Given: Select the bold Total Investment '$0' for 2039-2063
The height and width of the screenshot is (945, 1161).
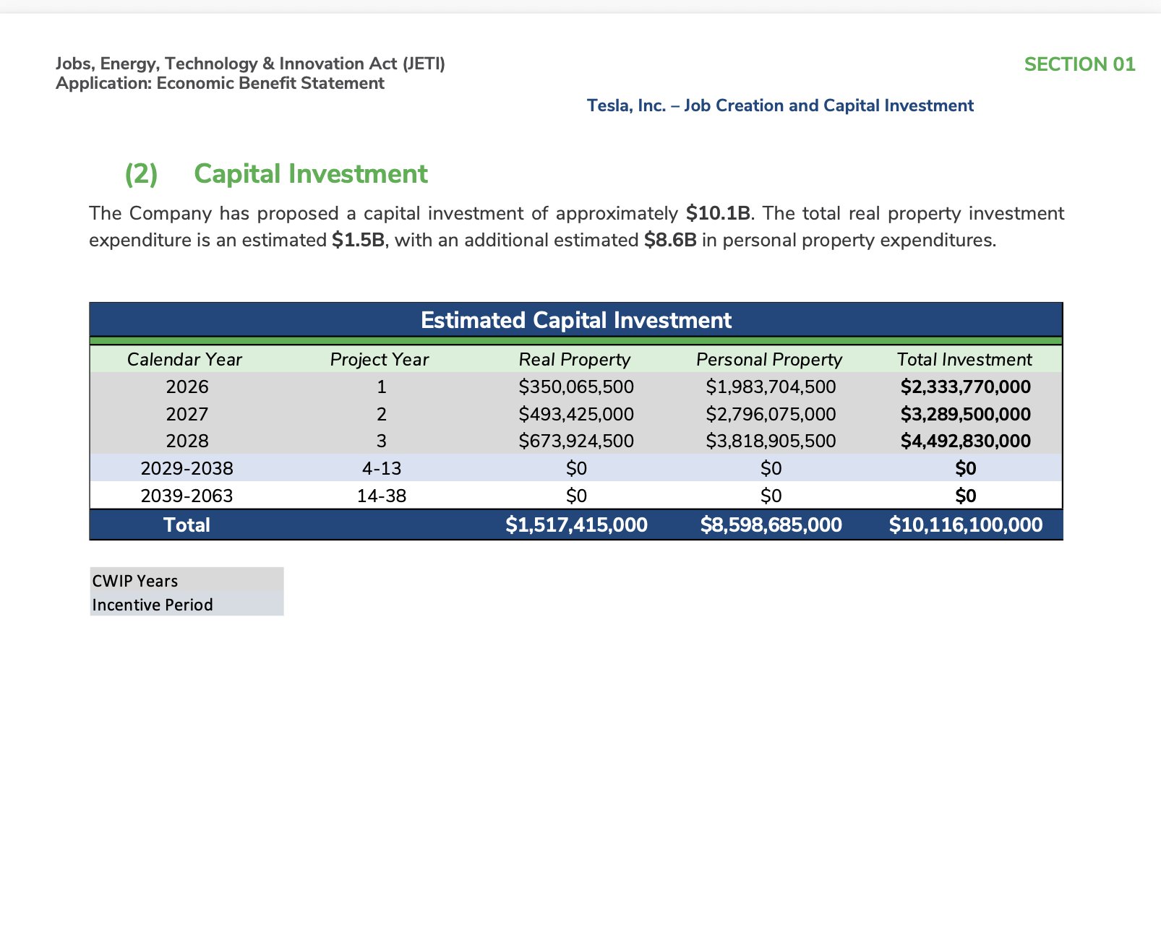Looking at the screenshot, I should tap(966, 496).
